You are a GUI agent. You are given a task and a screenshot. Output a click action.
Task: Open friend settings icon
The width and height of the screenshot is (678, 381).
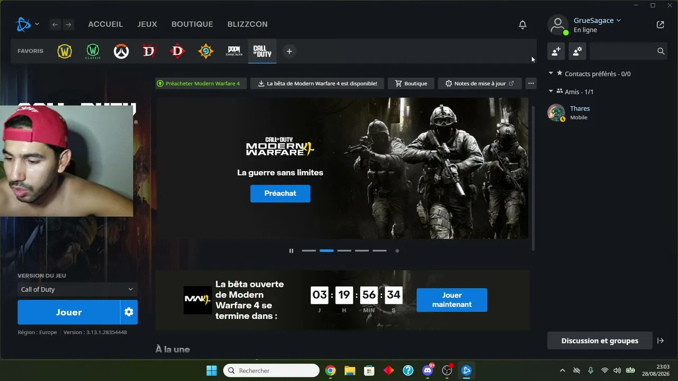(577, 51)
